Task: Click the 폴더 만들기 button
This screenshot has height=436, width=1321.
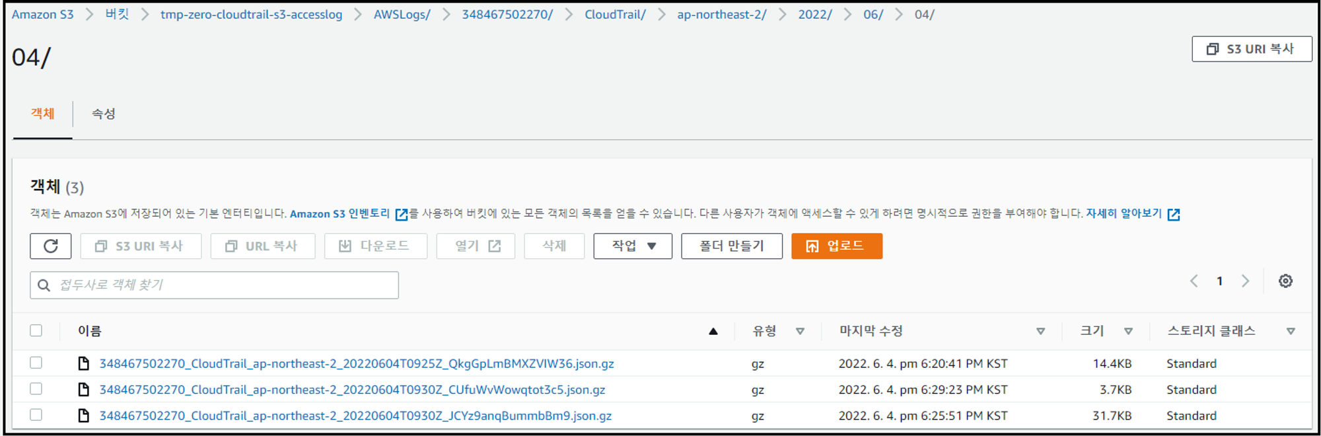Action: click(x=732, y=246)
